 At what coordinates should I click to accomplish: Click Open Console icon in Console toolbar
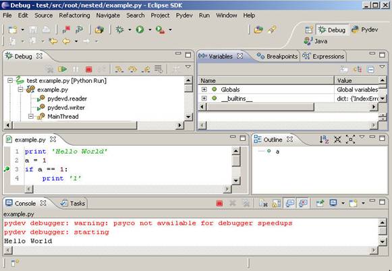coord(354,204)
